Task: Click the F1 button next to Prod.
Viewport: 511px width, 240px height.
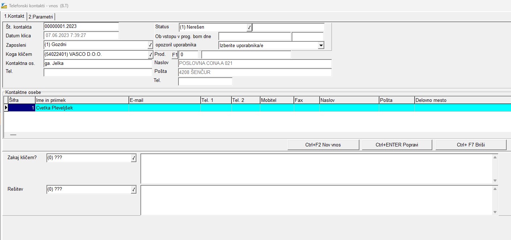Action: point(175,55)
